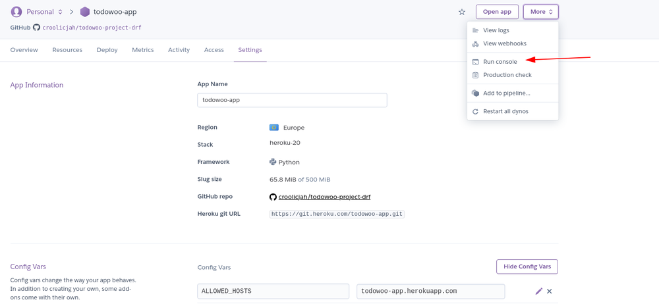This screenshot has height=304, width=659.
Task: Click the todowoo-app name in breadcrumb
Action: [x=115, y=12]
